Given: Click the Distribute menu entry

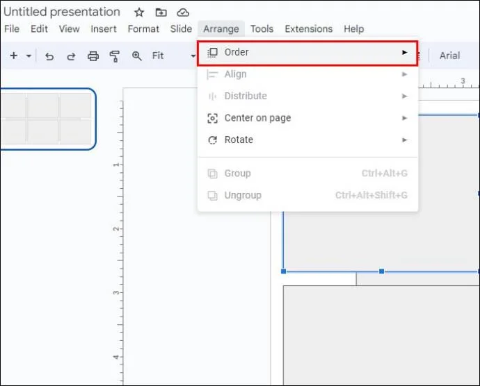Looking at the screenshot, I should coord(307,96).
